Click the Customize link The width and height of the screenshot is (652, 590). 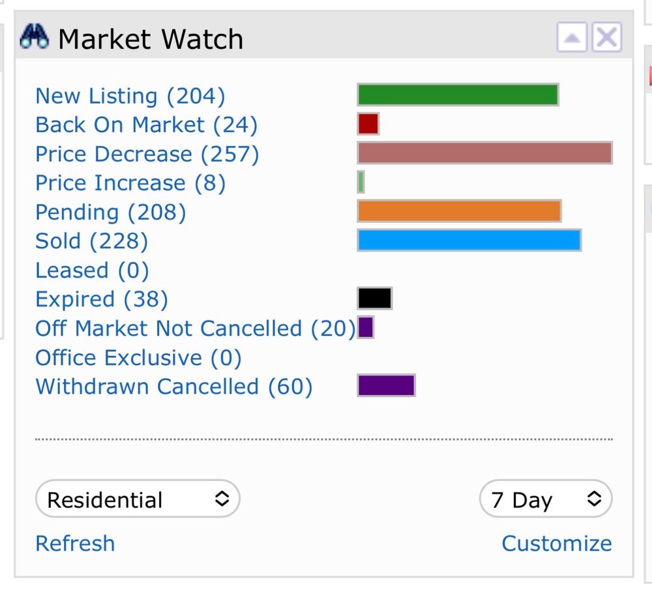(557, 544)
